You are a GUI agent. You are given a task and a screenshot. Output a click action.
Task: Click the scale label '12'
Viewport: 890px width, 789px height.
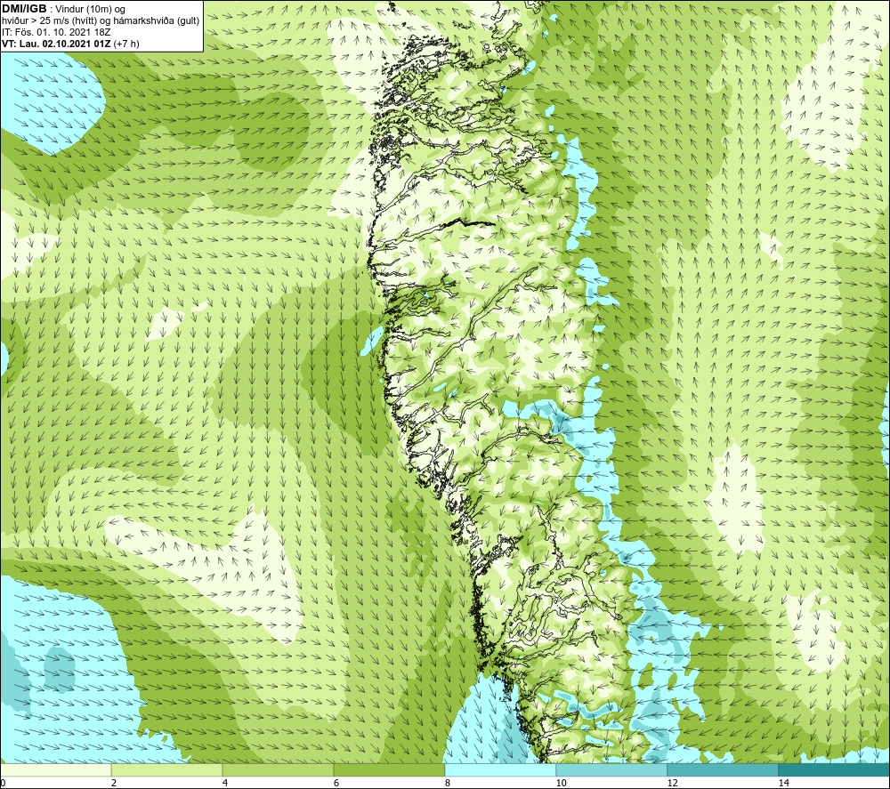[x=673, y=784]
